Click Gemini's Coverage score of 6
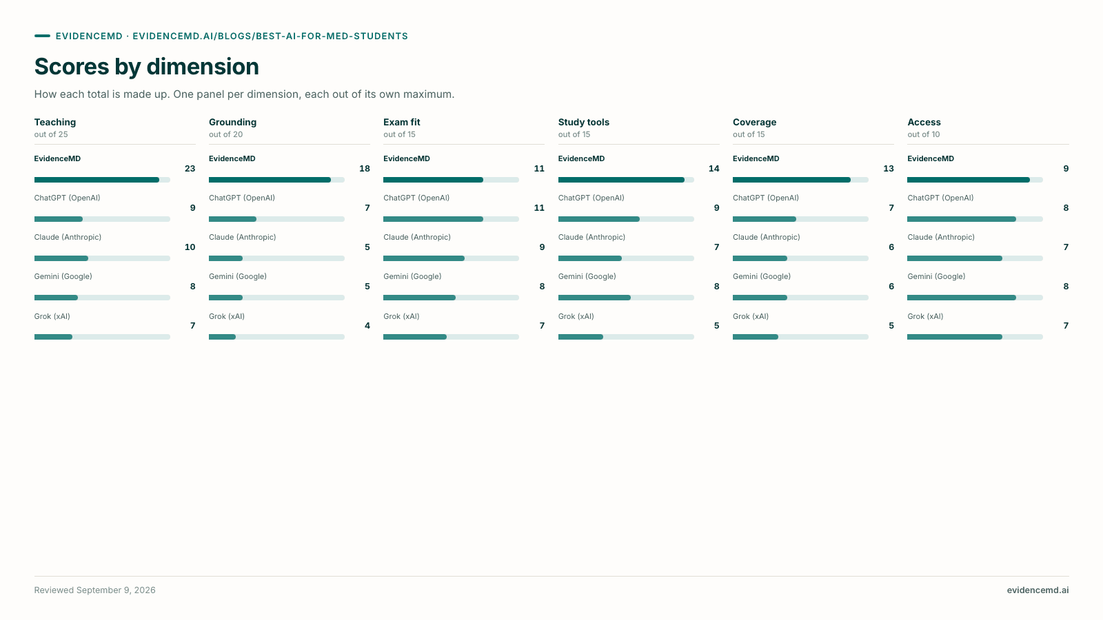Image resolution: width=1103 pixels, height=620 pixels. coord(891,287)
